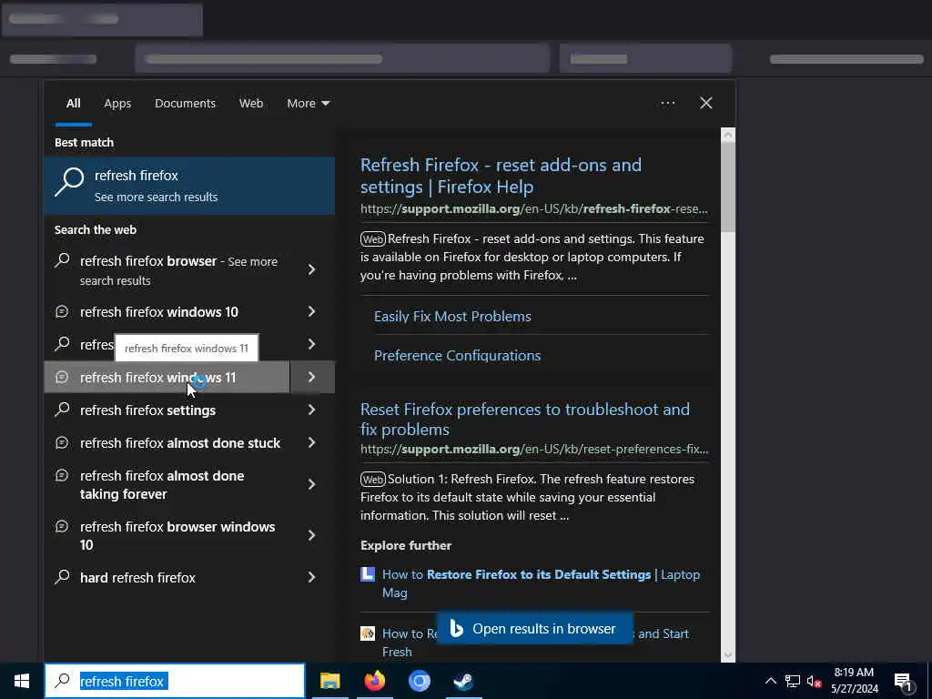The image size is (932, 699).
Task: Open Steam from the taskbar
Action: point(463,681)
